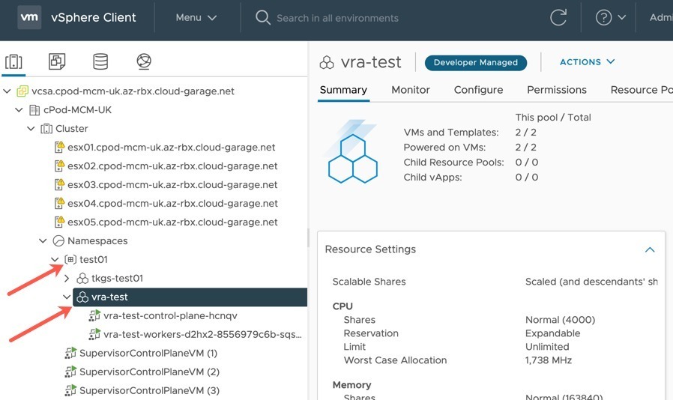This screenshot has height=400, width=673.
Task: Click the tkgs-test01 resource pool icon
Action: tap(82, 278)
